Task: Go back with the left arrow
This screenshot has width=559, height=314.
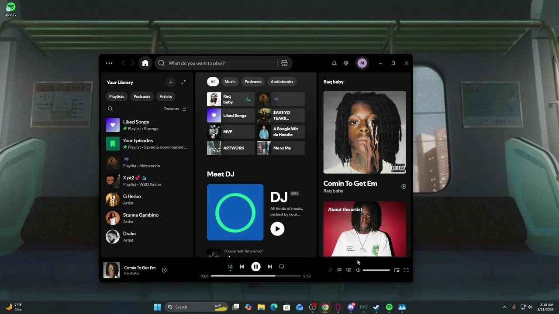Action: 123,63
